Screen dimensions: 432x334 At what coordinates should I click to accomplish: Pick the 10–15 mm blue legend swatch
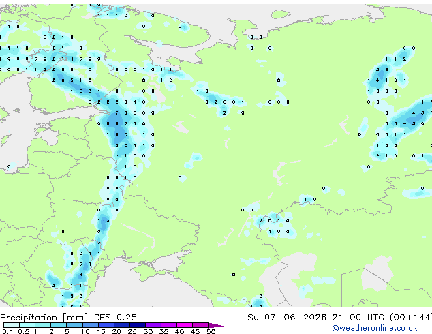(90, 325)
